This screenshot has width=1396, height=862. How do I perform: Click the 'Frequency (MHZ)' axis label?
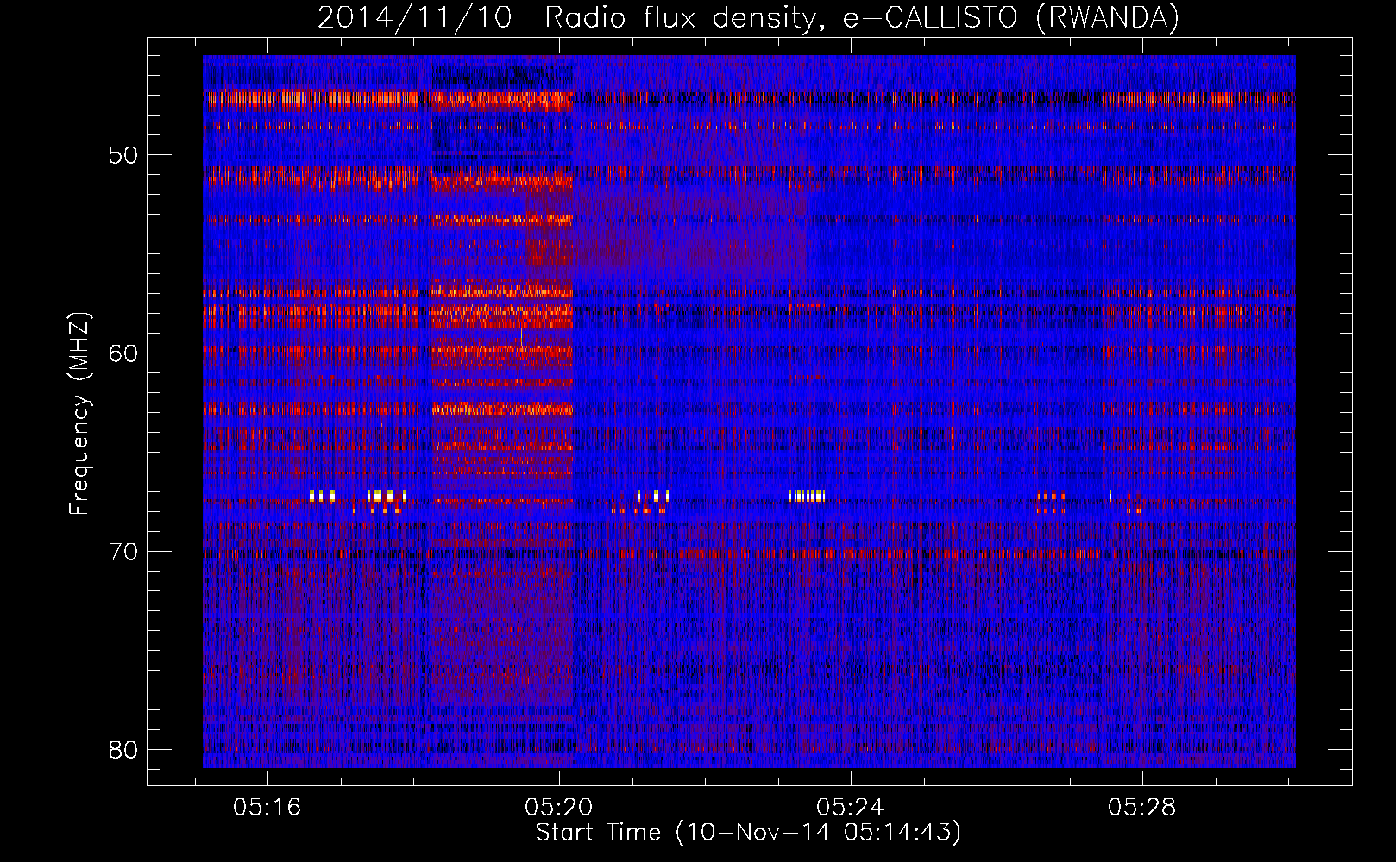click(x=79, y=414)
